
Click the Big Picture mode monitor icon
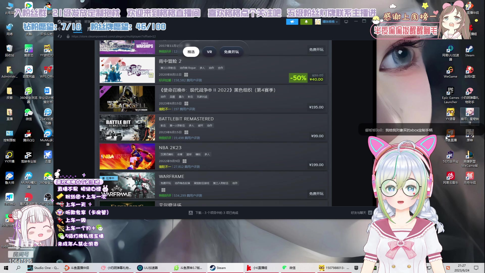coord(346,22)
